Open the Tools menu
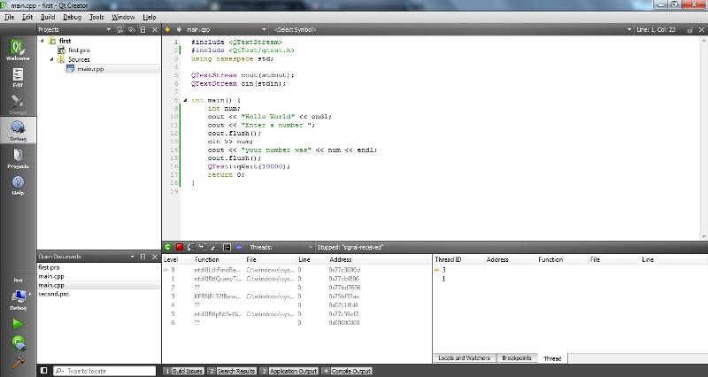The width and height of the screenshot is (708, 377). click(96, 17)
